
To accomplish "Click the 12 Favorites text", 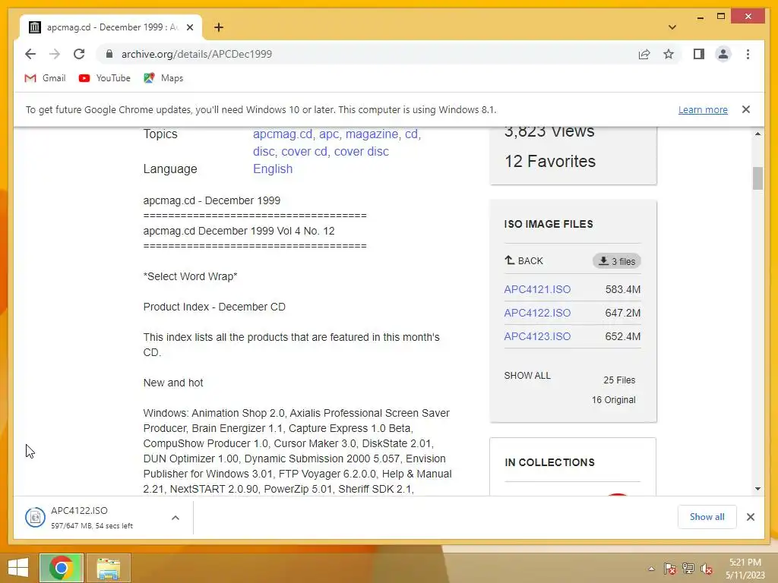I will point(550,161).
